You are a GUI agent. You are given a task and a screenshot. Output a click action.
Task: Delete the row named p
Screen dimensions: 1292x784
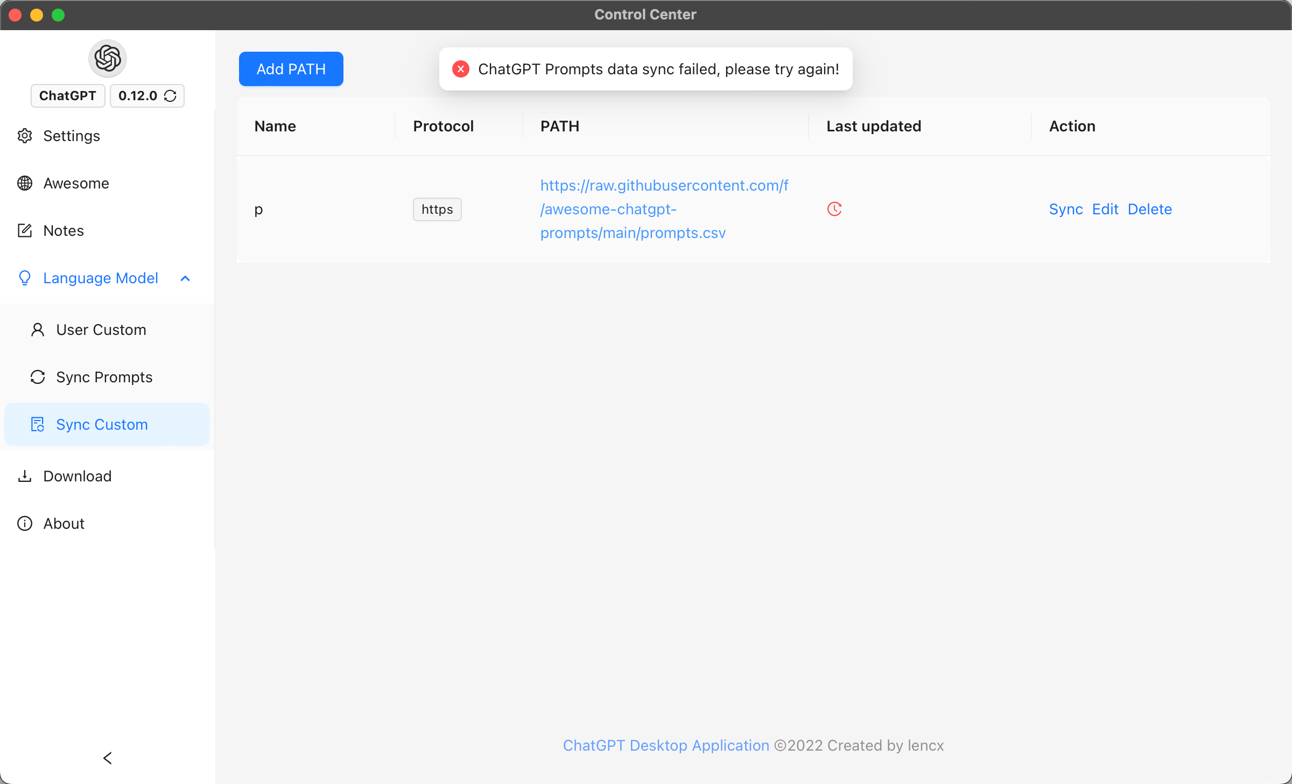point(1150,209)
